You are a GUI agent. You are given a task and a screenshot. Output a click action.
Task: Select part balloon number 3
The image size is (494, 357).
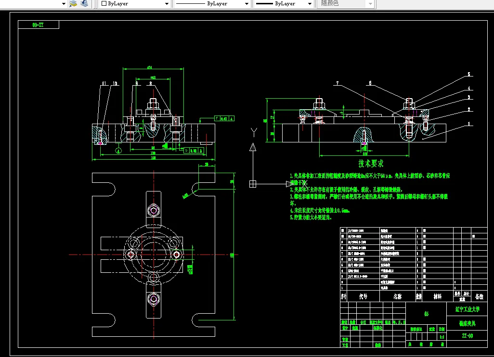(x=469, y=97)
